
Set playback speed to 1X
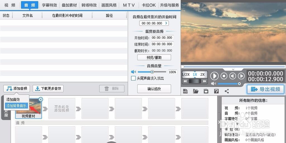(195, 75)
